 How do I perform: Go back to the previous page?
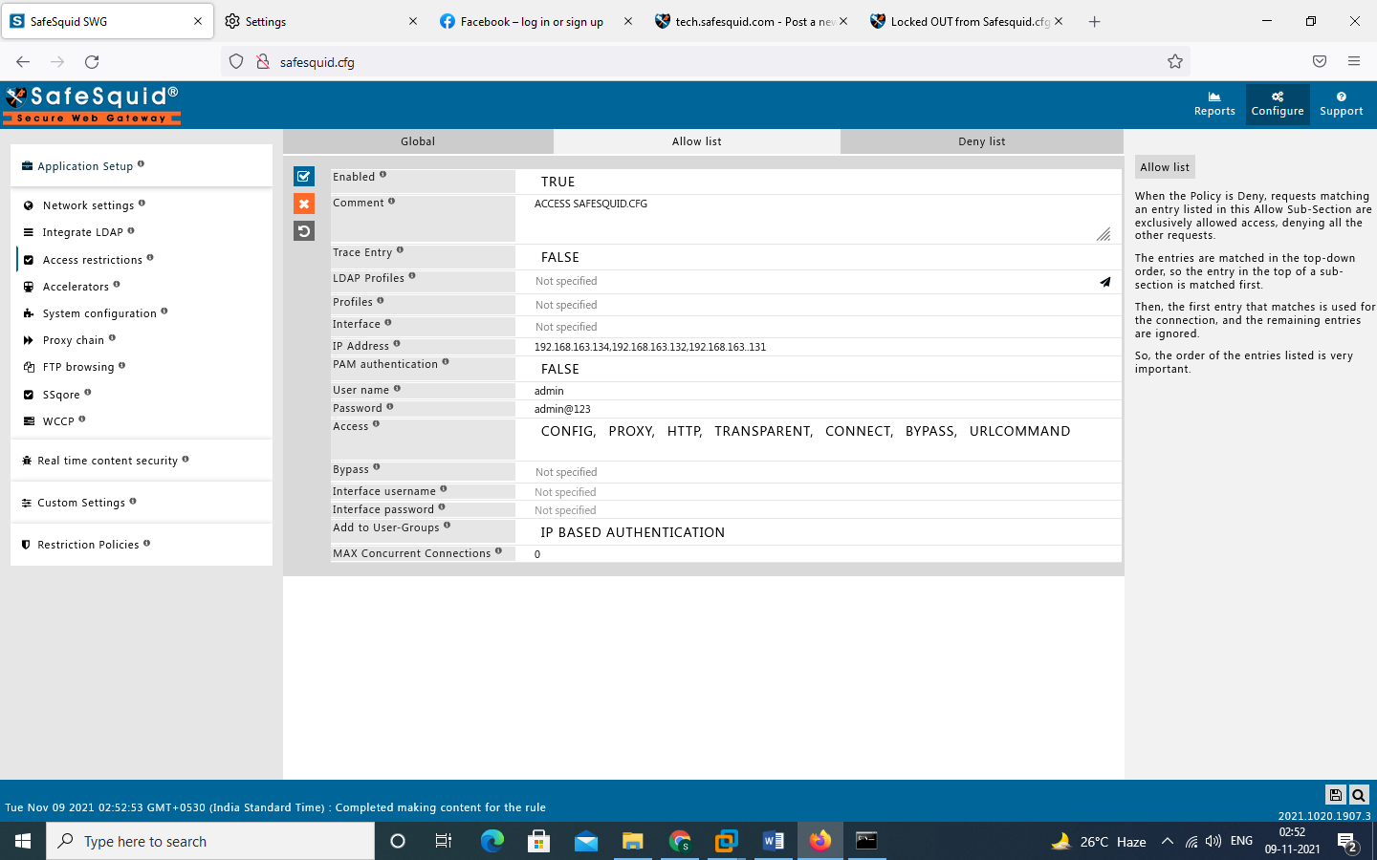[x=23, y=62]
